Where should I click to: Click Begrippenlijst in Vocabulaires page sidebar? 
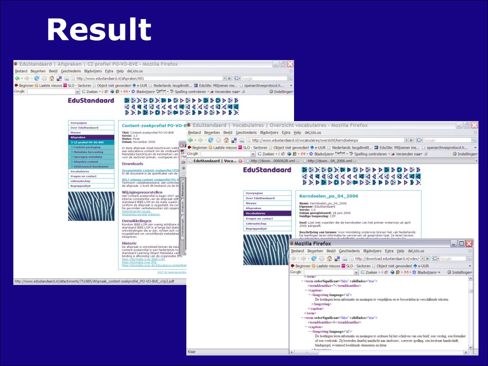click(x=267, y=228)
